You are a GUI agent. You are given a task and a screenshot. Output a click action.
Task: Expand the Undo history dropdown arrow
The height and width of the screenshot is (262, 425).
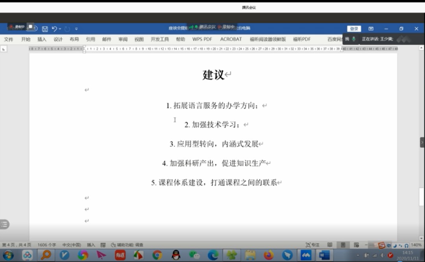[x=60, y=29]
